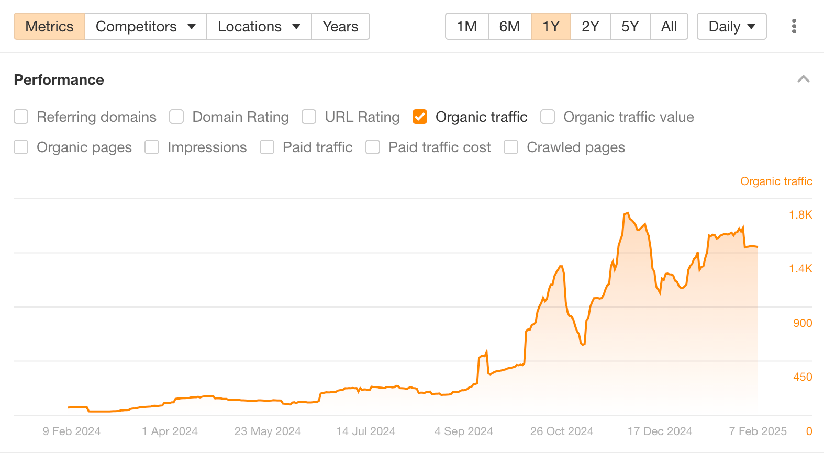This screenshot has width=824, height=455.
Task: Uncheck the Organic traffic metric
Action: pyautogui.click(x=420, y=117)
